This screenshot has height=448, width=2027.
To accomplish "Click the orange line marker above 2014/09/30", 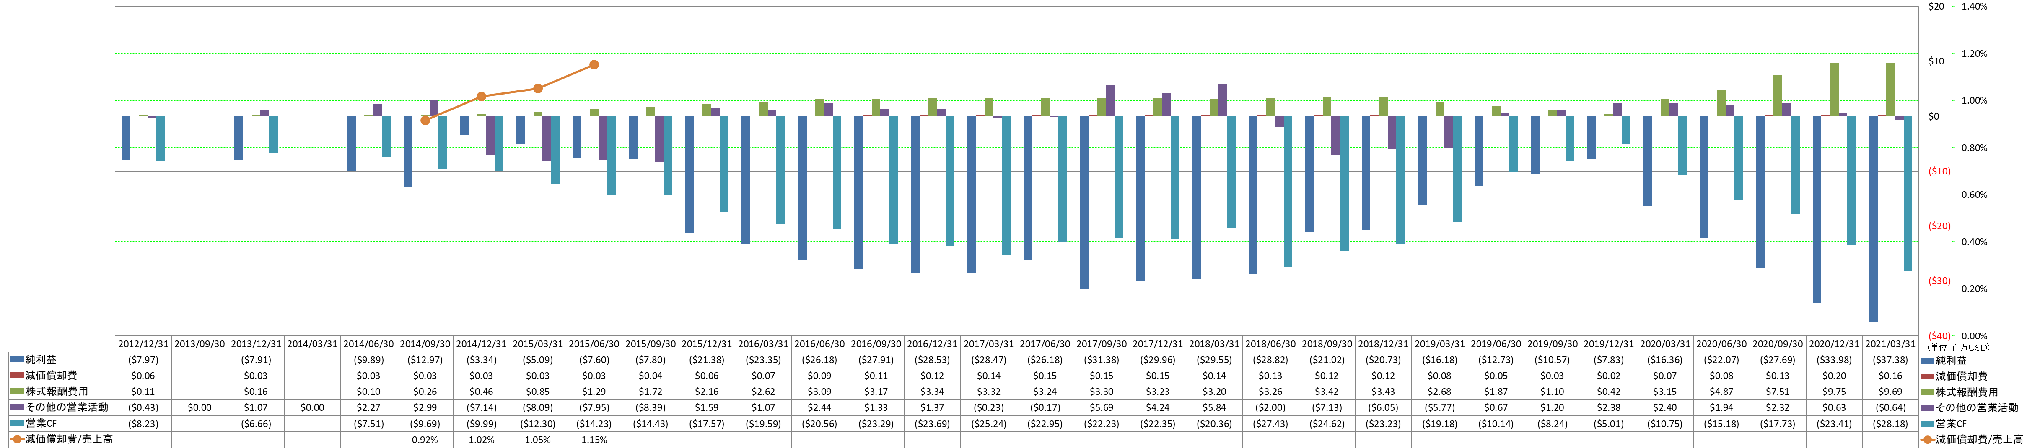I will click(x=425, y=120).
